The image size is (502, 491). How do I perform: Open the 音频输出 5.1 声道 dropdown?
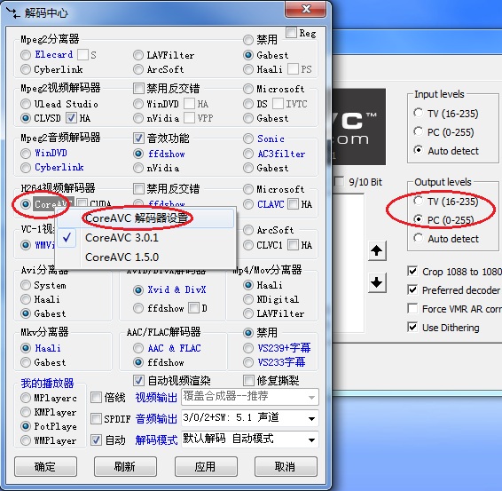[x=250, y=418]
